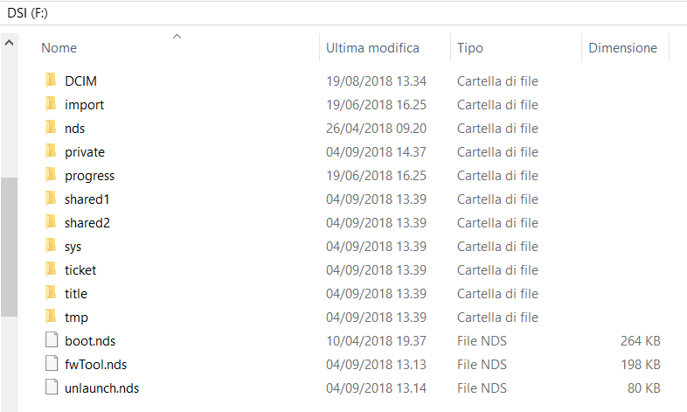Select the import folder name

[84, 105]
